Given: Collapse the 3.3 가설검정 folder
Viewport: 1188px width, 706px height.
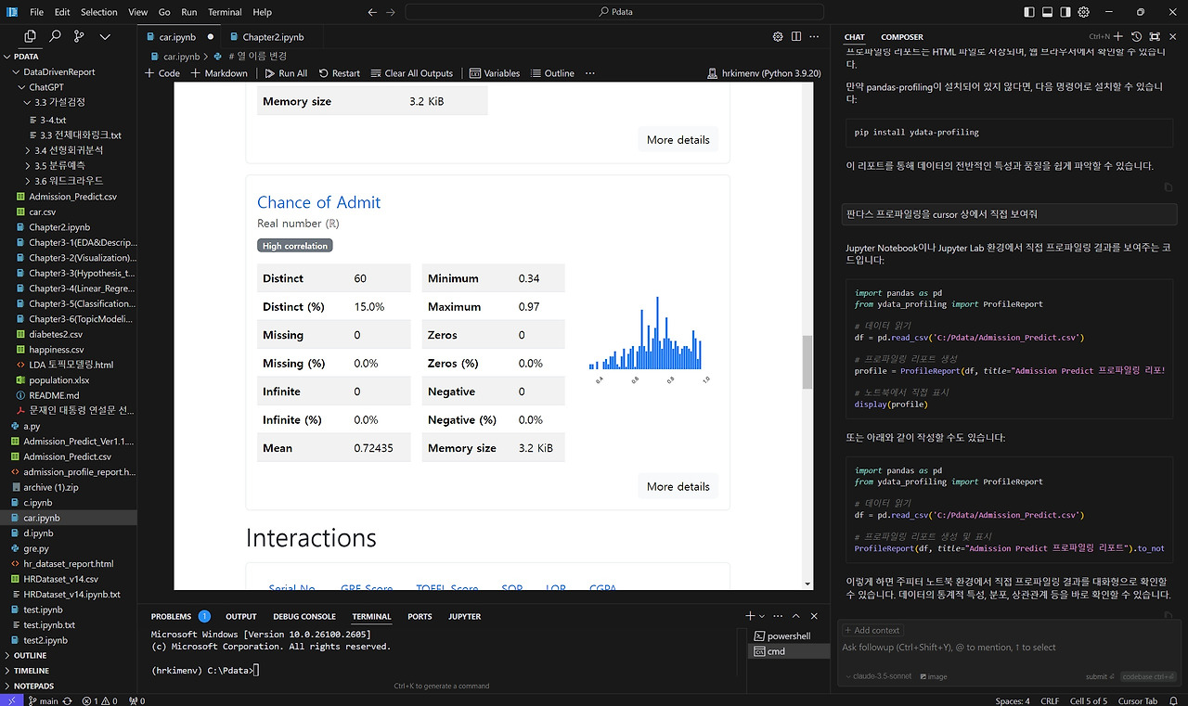Looking at the screenshot, I should (x=69, y=103).
